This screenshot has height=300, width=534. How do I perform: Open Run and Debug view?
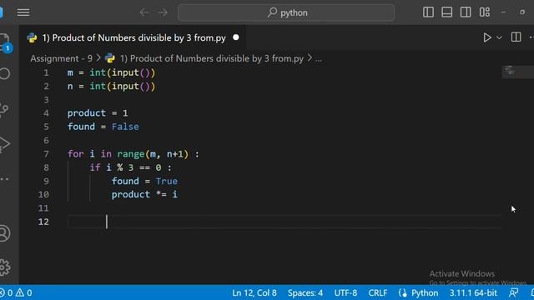point(4,144)
